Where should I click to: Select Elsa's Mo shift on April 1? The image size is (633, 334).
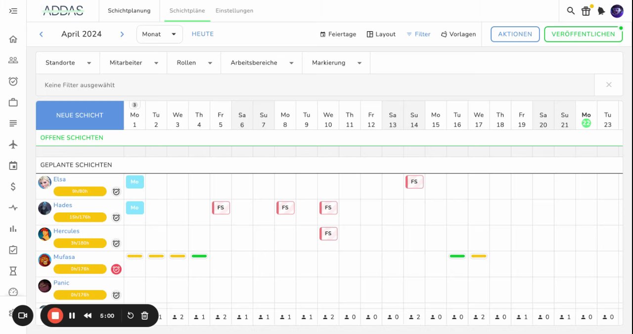(x=135, y=182)
